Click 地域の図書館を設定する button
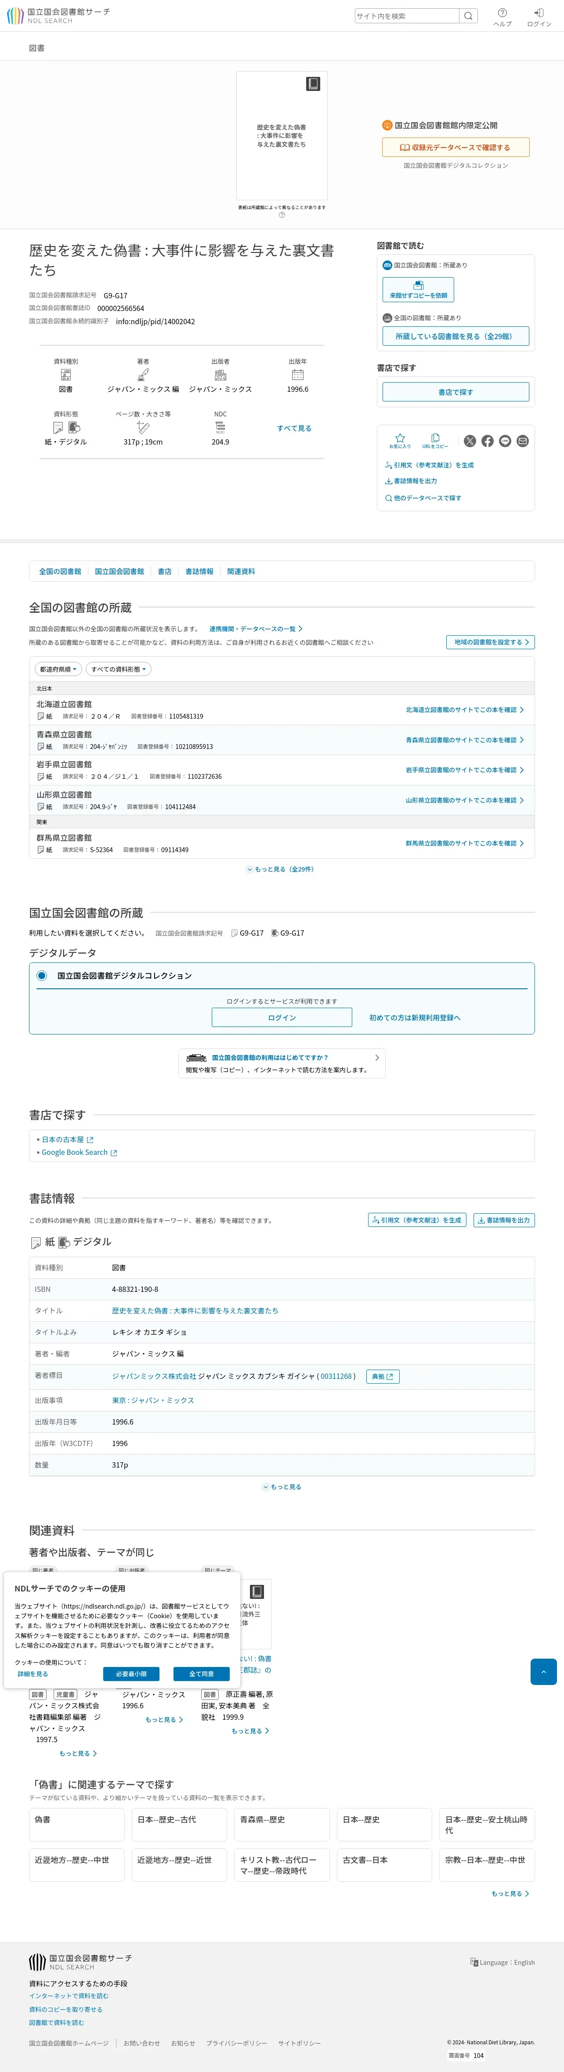 [491, 642]
